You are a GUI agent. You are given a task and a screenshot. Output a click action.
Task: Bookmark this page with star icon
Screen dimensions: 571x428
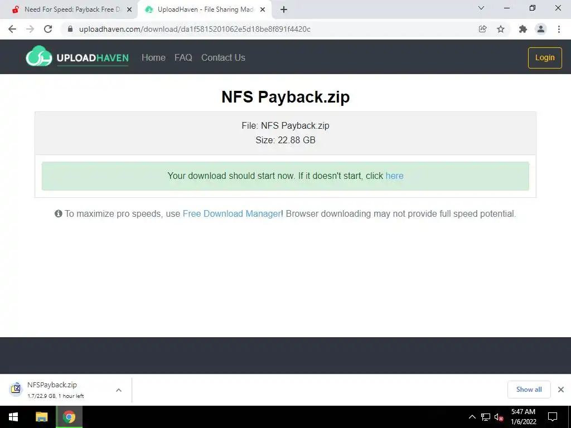click(501, 29)
